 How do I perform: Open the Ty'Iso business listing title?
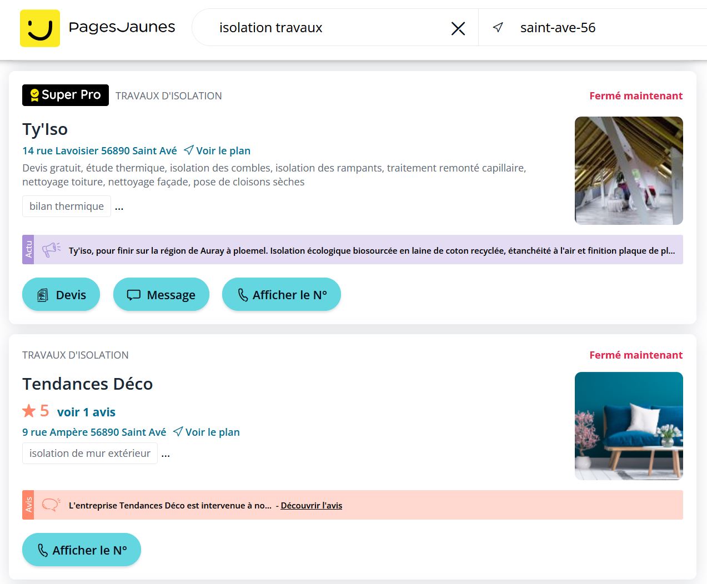click(x=45, y=129)
